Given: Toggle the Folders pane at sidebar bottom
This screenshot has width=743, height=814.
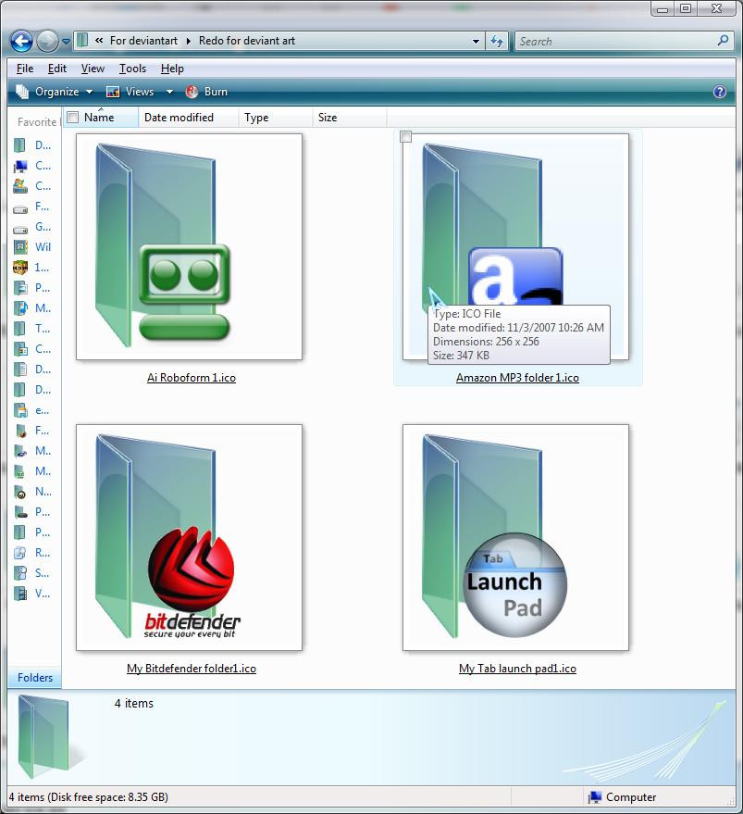Looking at the screenshot, I should tap(35, 678).
